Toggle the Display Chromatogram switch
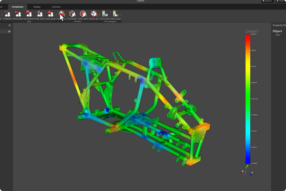The image size is (286, 191). (115, 14)
